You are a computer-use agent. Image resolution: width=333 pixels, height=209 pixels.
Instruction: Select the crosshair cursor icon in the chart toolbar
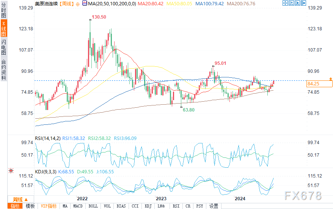pyautogui.click(x=285, y=3)
